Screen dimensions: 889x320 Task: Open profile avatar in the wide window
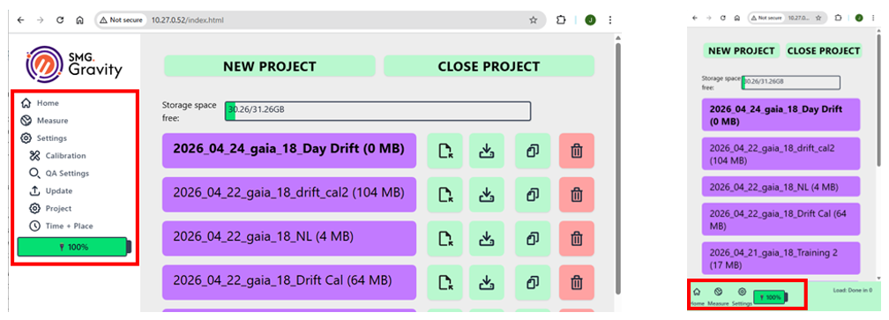tap(590, 19)
